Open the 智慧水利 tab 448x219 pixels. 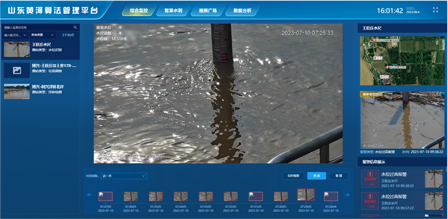tap(174, 11)
